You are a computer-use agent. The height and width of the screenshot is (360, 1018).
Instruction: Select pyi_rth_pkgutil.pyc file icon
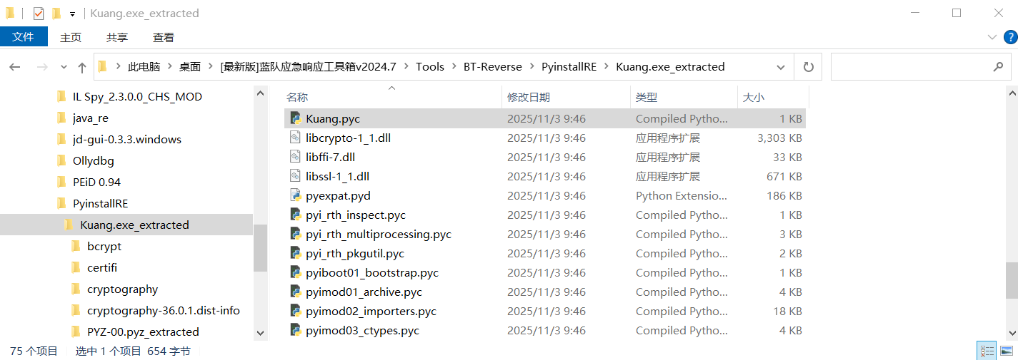pyautogui.click(x=296, y=253)
